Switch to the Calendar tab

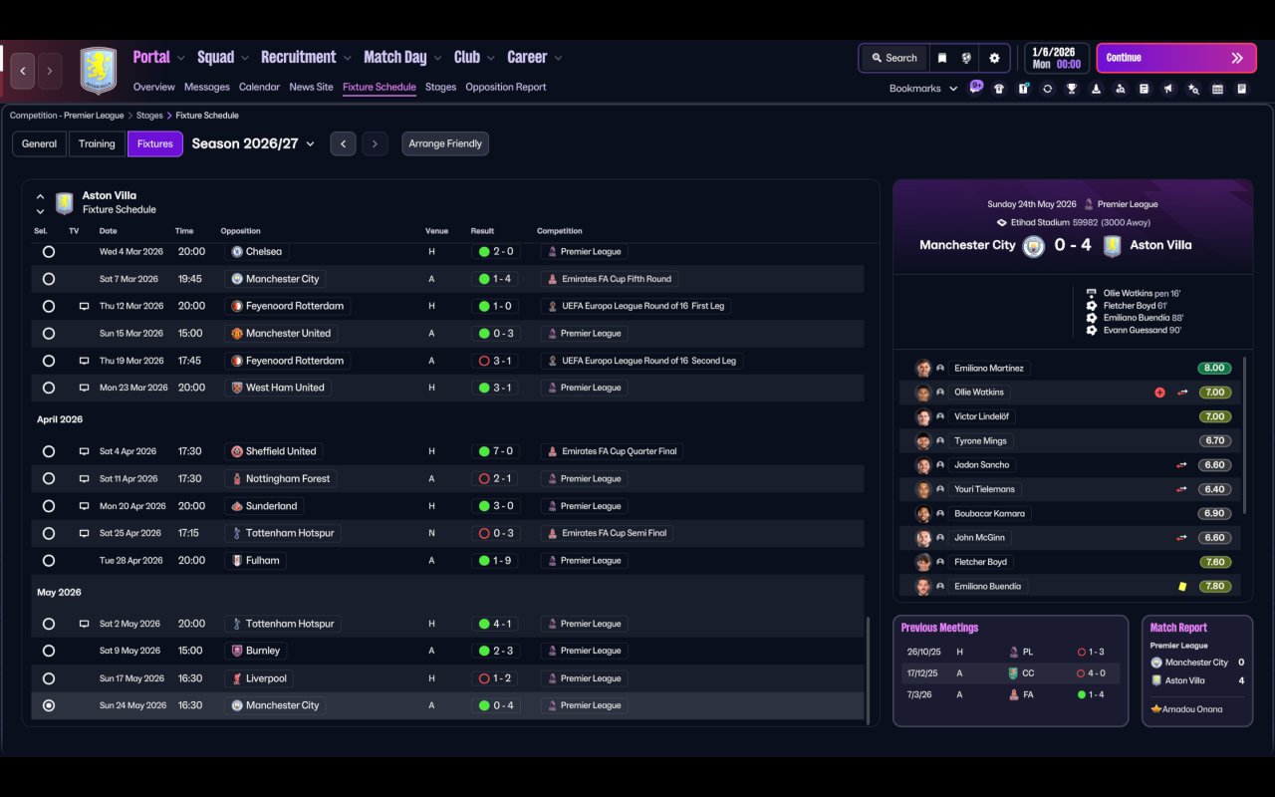(259, 87)
